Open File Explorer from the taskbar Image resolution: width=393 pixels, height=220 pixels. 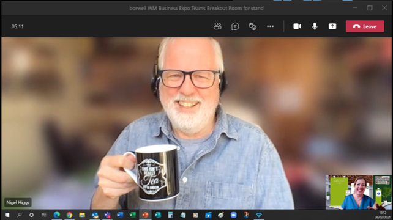[82, 215]
